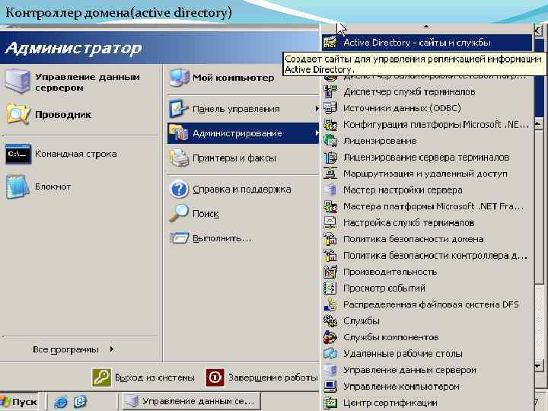Viewport: 548px width, 411px height.
Task: Click the Службы компонентов icon
Action: click(330, 337)
